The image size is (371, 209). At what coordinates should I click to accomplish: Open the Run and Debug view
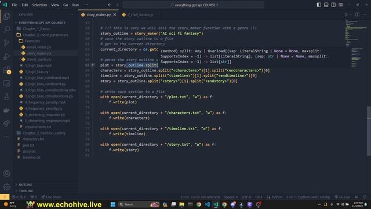tap(6, 56)
